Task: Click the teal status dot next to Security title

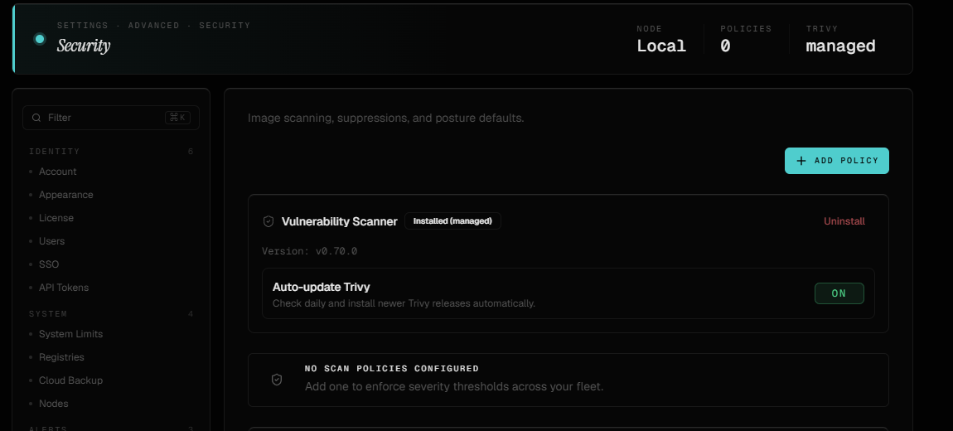Action: (40, 39)
